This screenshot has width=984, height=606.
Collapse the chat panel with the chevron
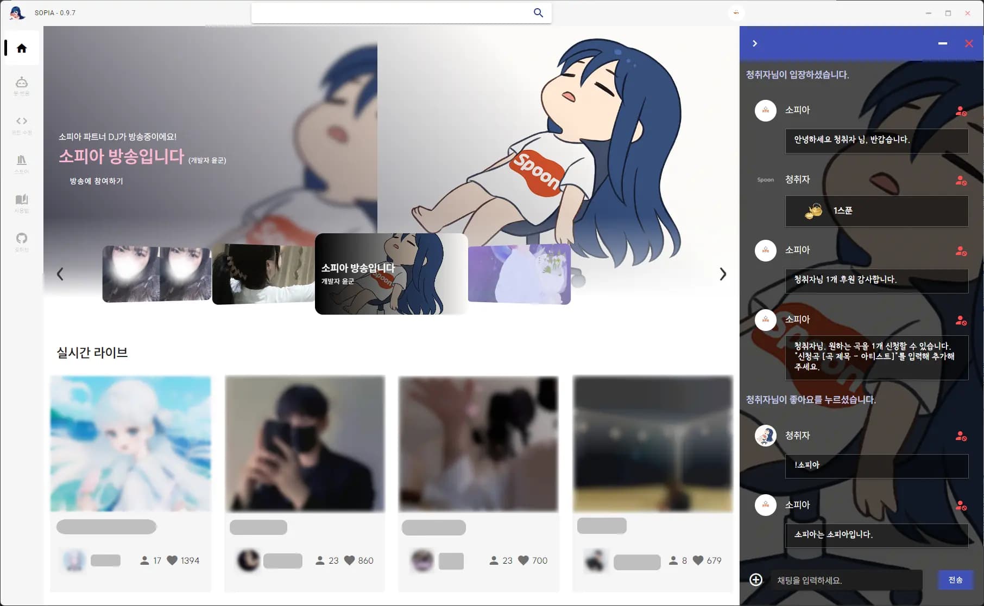tap(755, 43)
